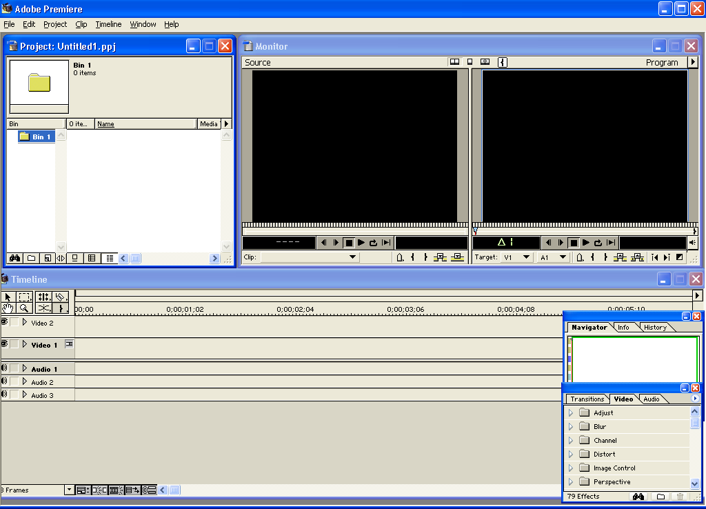Toggle Video 2 track eye visibility

click(x=5, y=321)
